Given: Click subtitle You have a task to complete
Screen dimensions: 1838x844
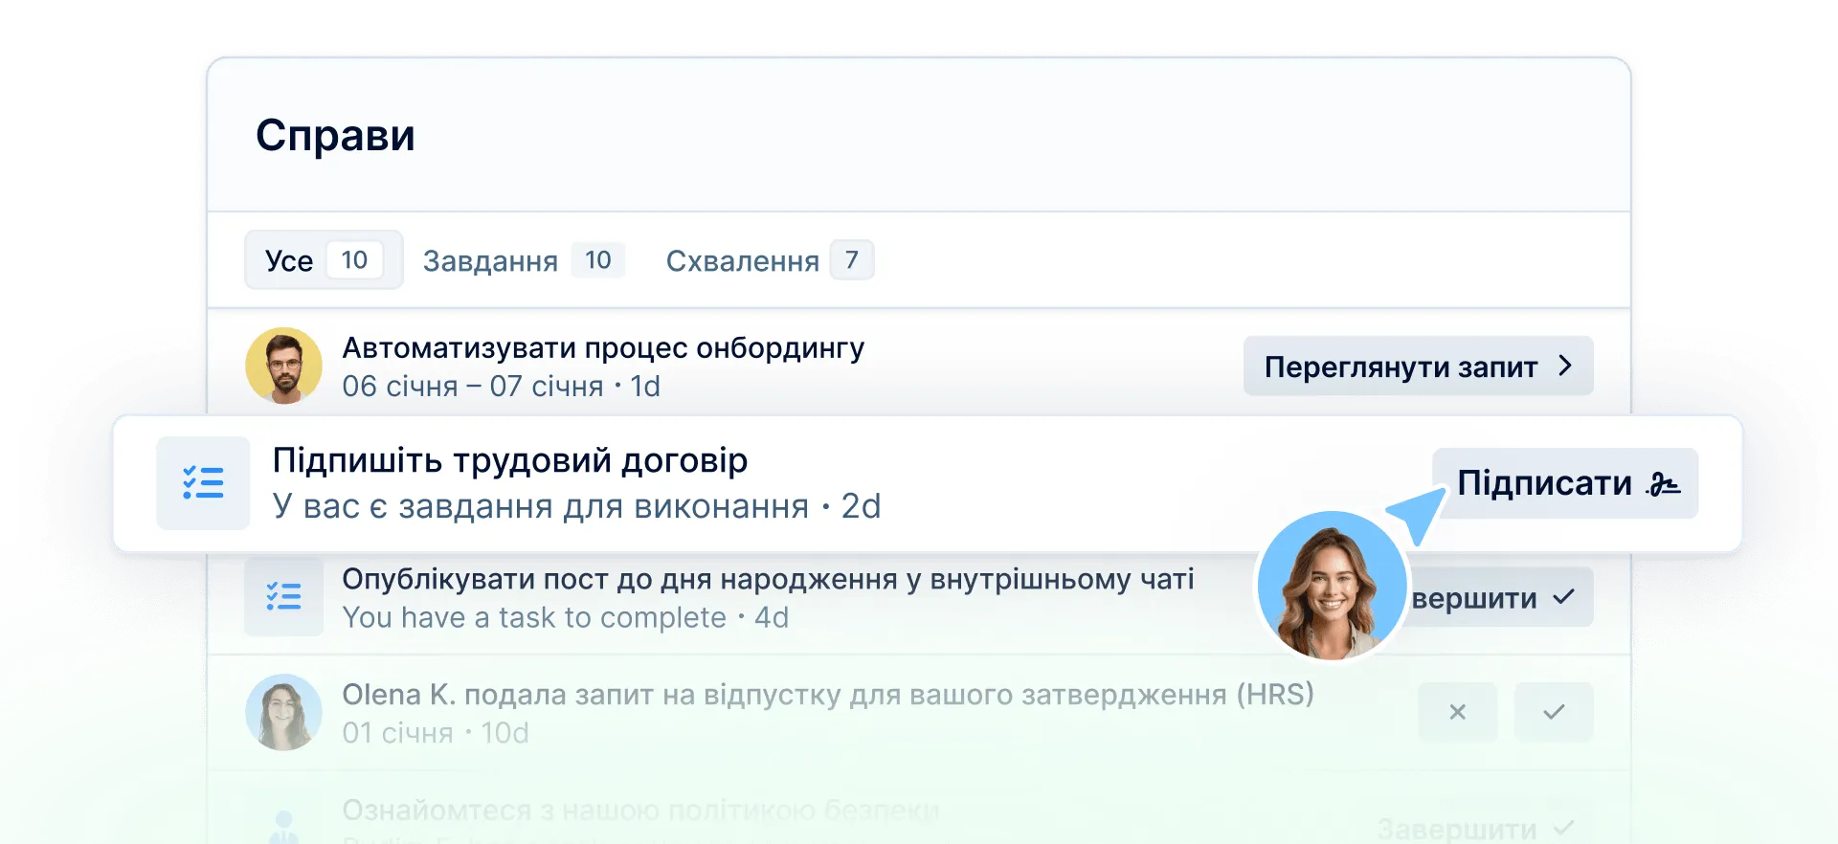Looking at the screenshot, I should pyautogui.click(x=534, y=618).
